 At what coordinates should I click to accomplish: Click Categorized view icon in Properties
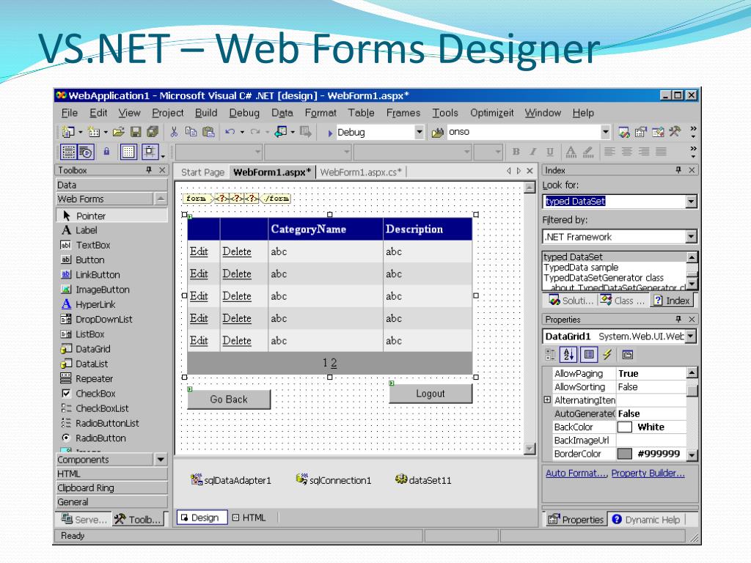550,355
